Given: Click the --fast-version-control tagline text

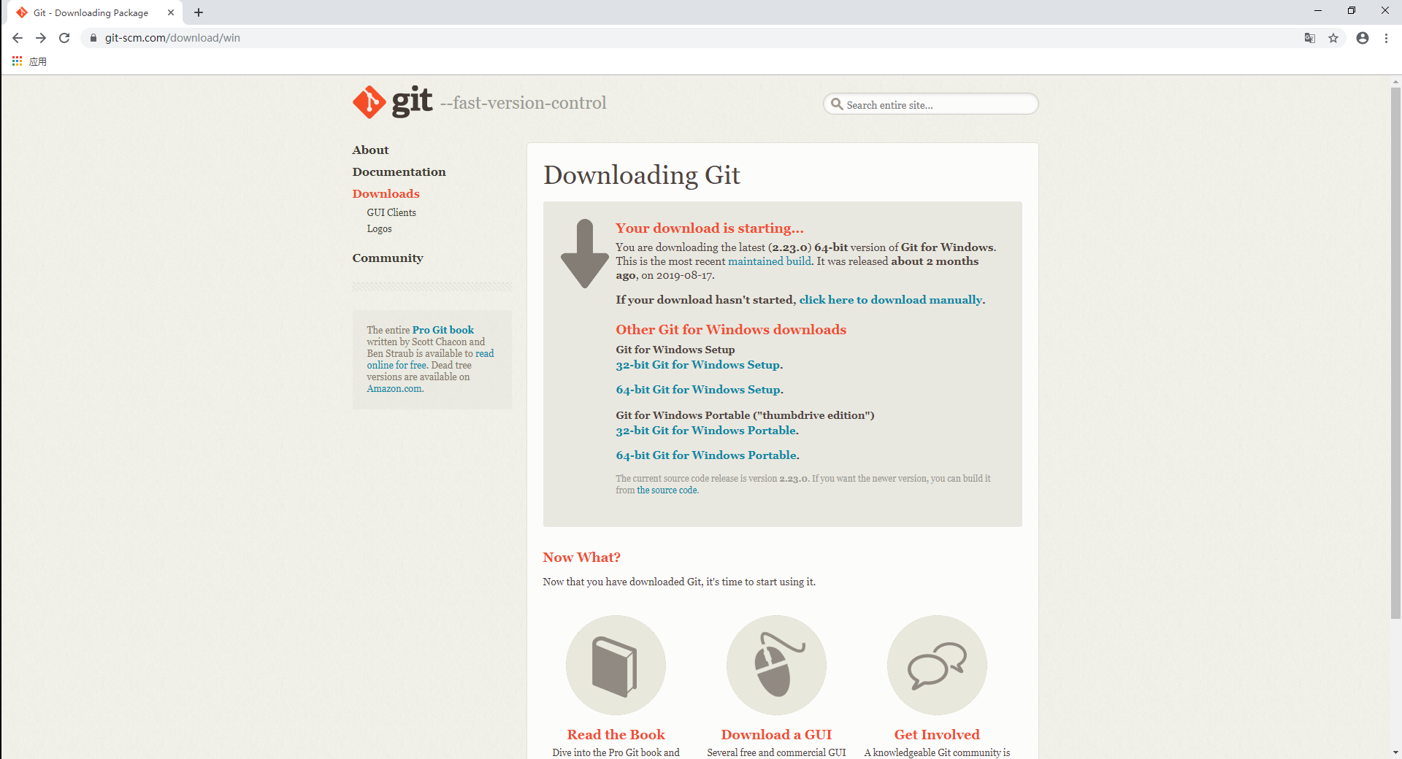Looking at the screenshot, I should pyautogui.click(x=523, y=103).
